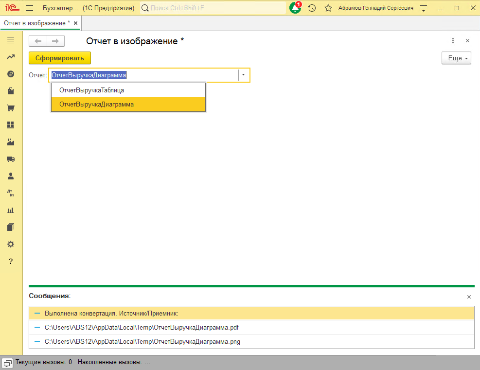Open the main hamburger menu in title bar
This screenshot has height=370, width=480.
pyautogui.click(x=30, y=8)
